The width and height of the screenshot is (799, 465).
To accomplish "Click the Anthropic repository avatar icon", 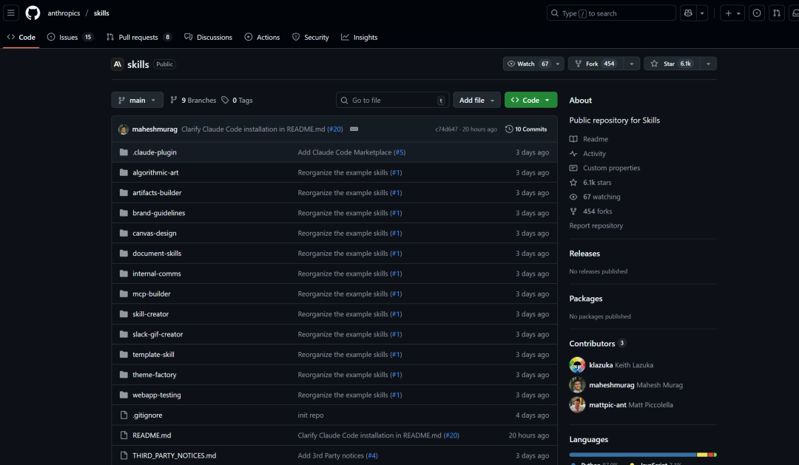I will pyautogui.click(x=118, y=64).
